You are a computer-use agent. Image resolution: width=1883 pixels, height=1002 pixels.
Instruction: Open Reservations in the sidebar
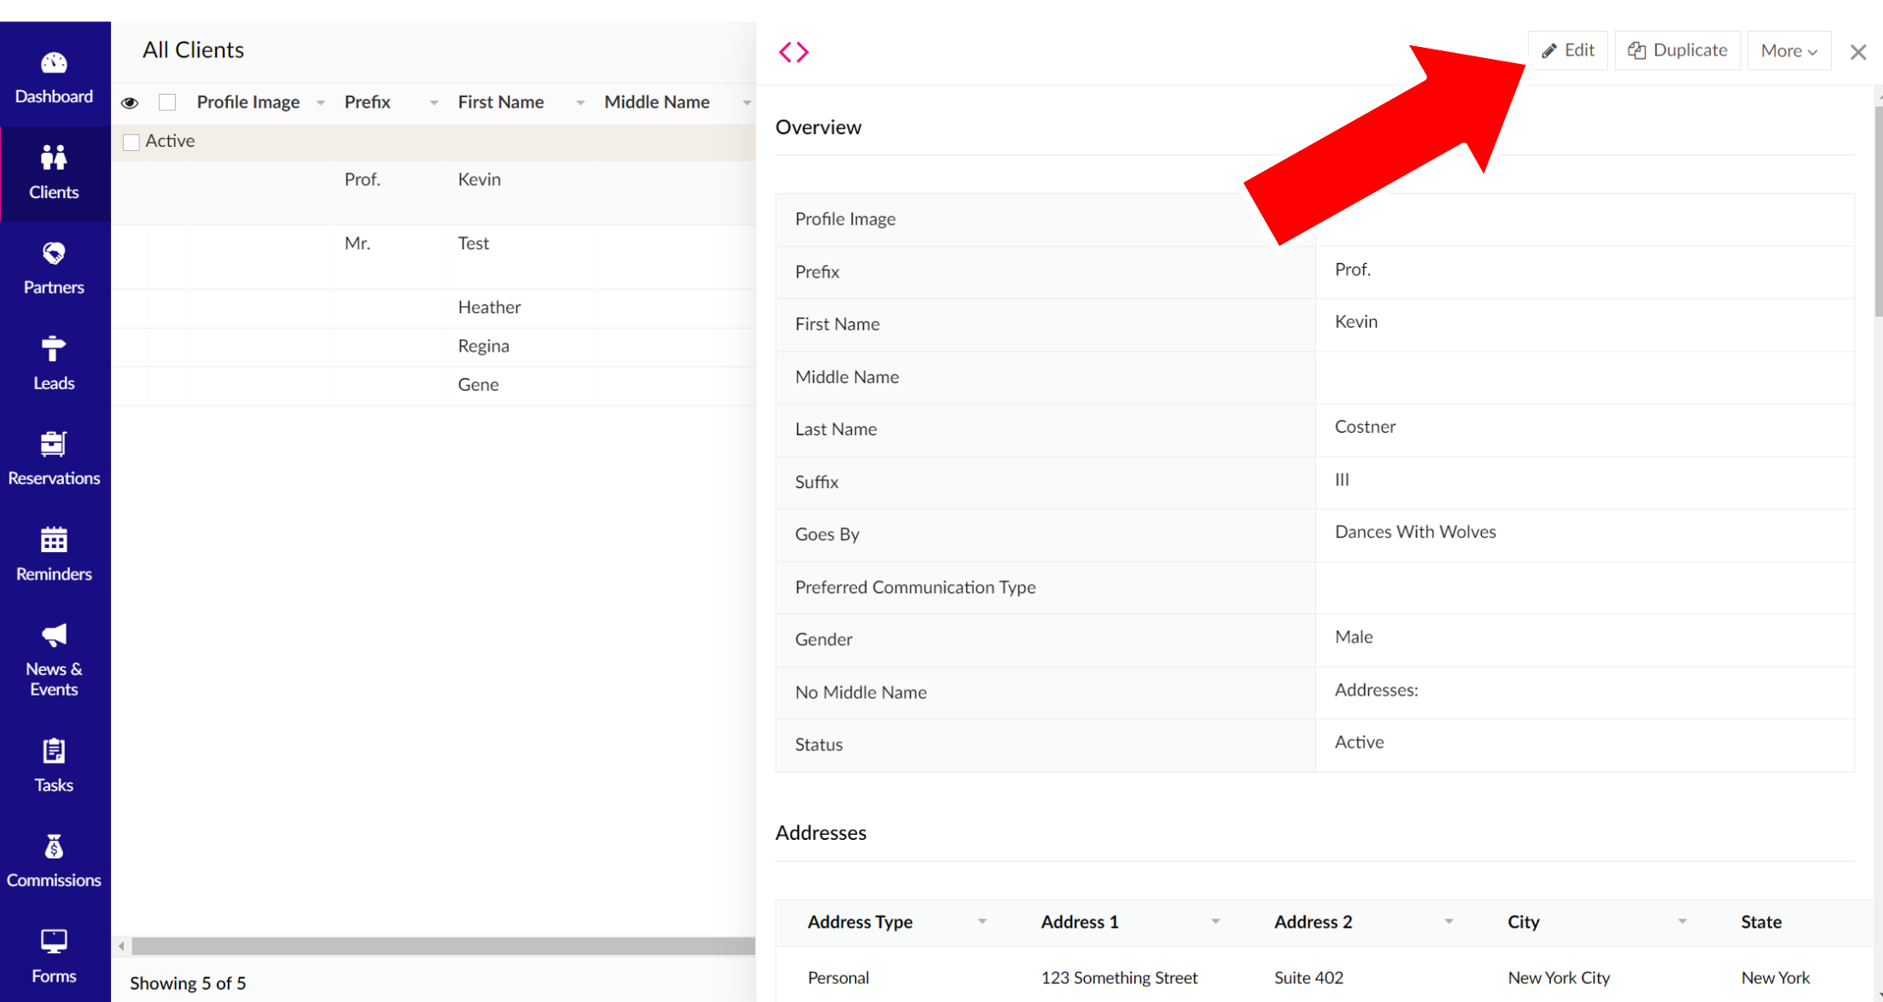point(54,457)
